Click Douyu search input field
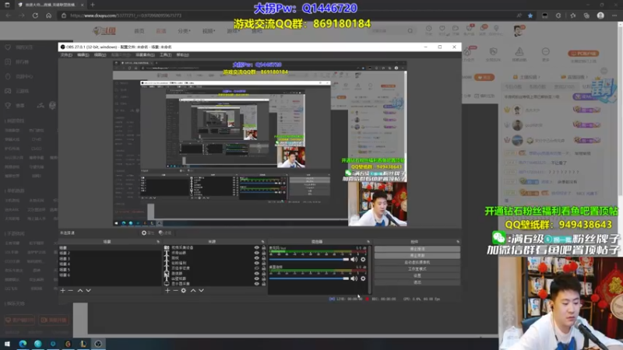This screenshot has width=623, height=350. (x=387, y=30)
